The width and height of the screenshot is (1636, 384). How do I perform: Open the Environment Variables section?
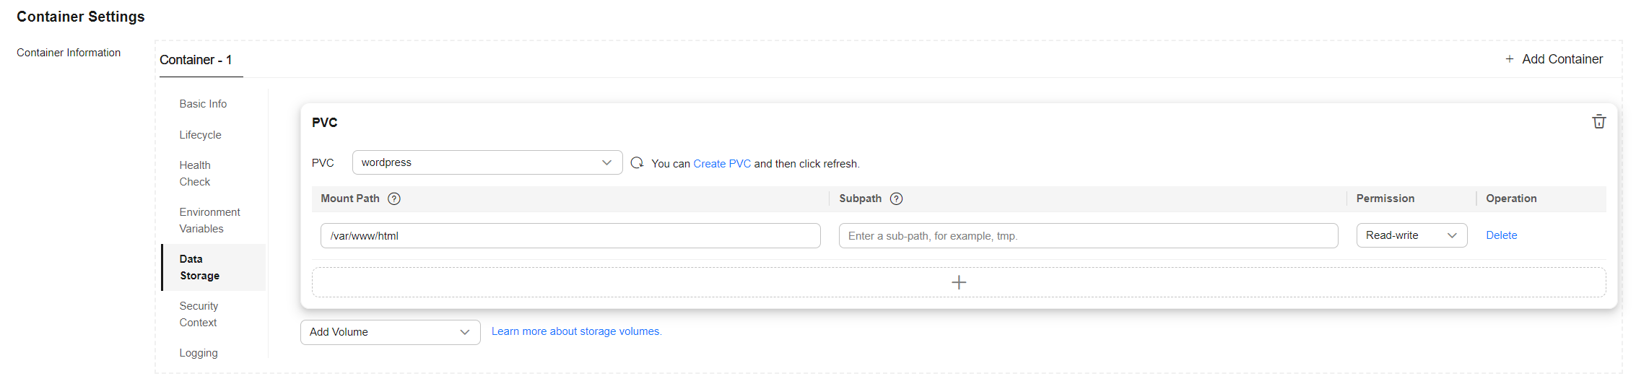click(209, 220)
